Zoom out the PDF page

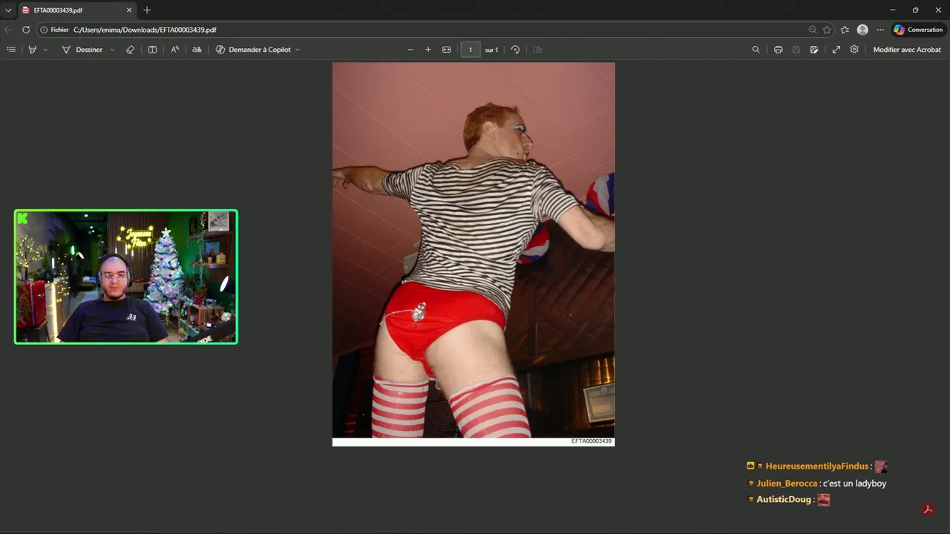coord(410,50)
